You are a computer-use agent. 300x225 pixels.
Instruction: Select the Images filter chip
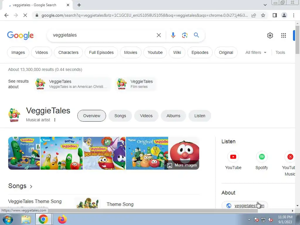tap(18, 52)
